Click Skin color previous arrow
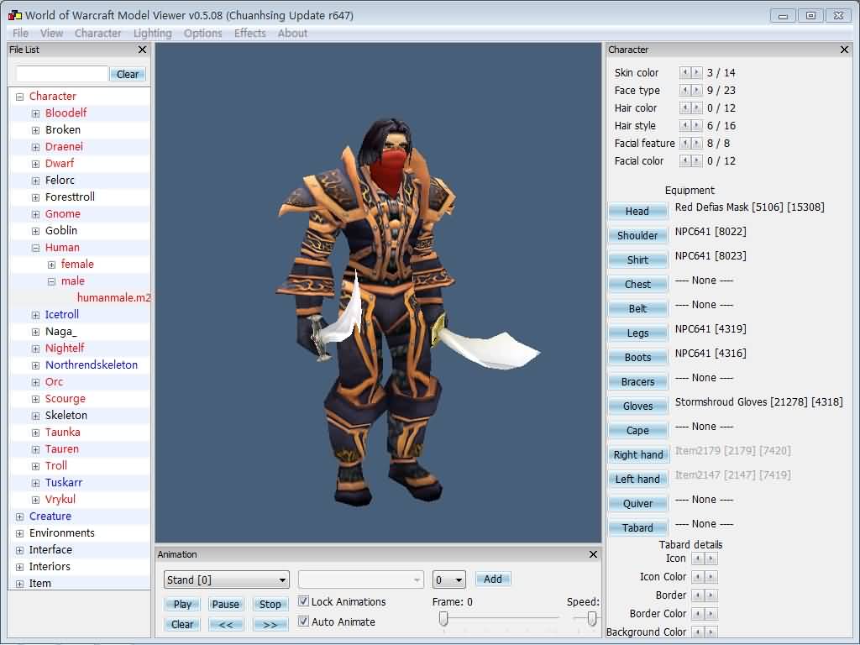The image size is (860, 645). (685, 72)
